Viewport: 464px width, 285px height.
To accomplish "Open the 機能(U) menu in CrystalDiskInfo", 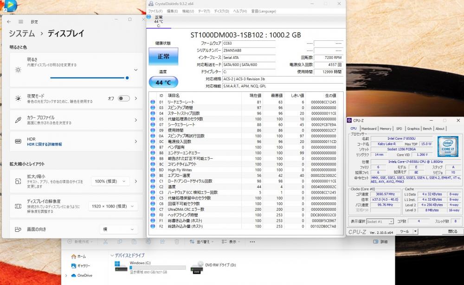I will pyautogui.click(x=188, y=11).
